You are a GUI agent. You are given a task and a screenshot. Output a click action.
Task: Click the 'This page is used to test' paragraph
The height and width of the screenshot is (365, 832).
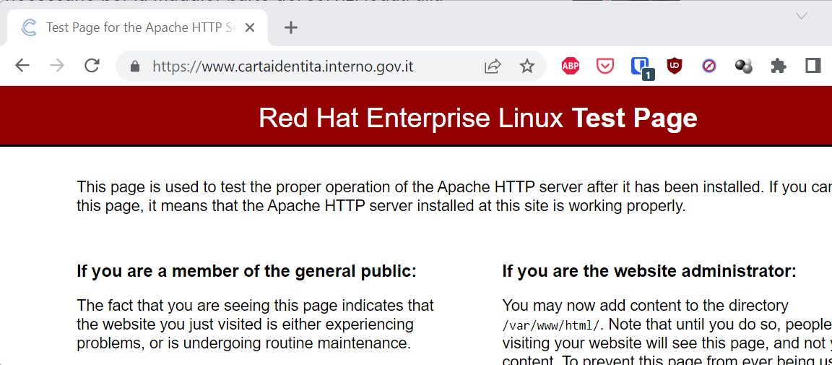point(454,196)
